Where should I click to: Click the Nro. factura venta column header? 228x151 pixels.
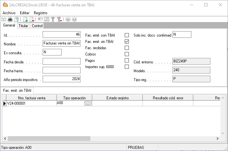pyautogui.click(x=32, y=98)
